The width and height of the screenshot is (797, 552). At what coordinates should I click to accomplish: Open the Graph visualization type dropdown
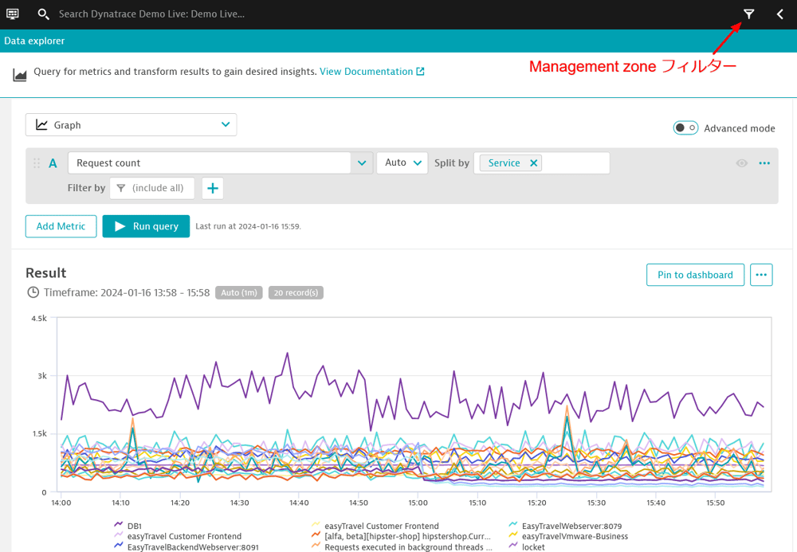(132, 125)
